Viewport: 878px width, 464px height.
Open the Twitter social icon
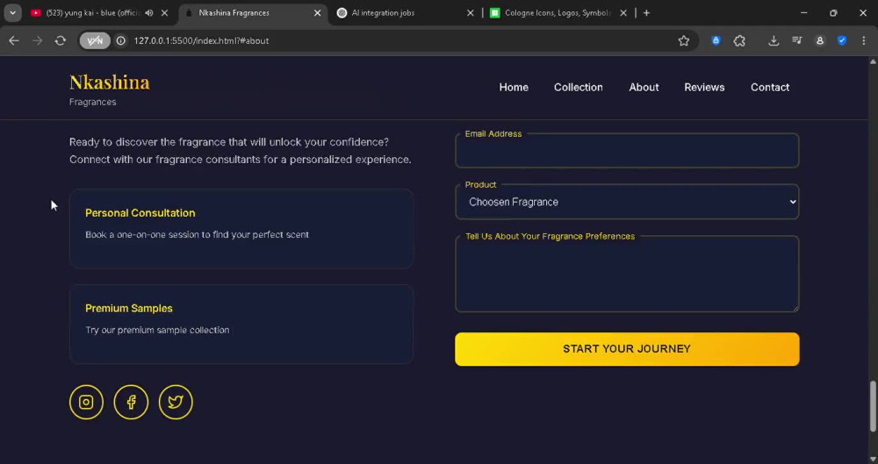(x=176, y=402)
